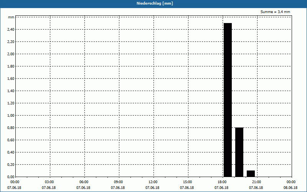Click the 03:00 time axis label
The width and height of the screenshot is (307, 192).
tap(50, 182)
